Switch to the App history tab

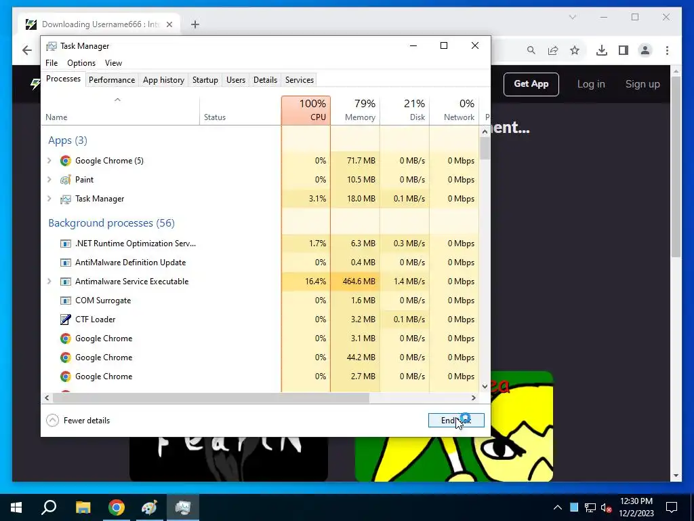[163, 80]
